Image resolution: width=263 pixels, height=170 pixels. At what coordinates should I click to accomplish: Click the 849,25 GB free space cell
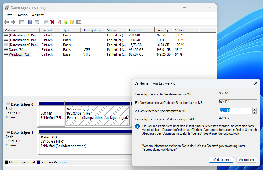pyautogui.click(x=163, y=54)
